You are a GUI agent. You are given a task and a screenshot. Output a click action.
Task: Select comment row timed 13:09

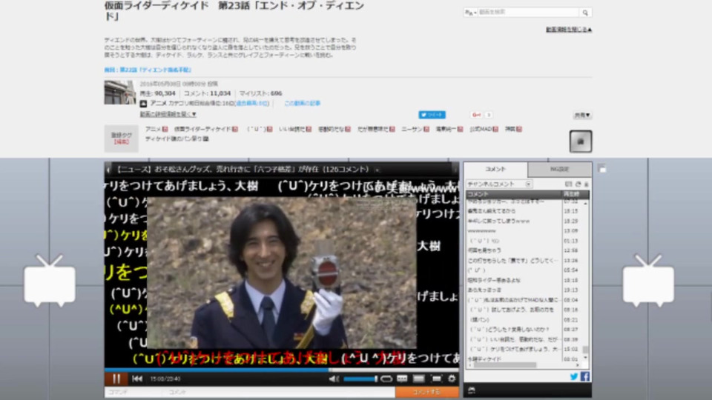coord(523,231)
